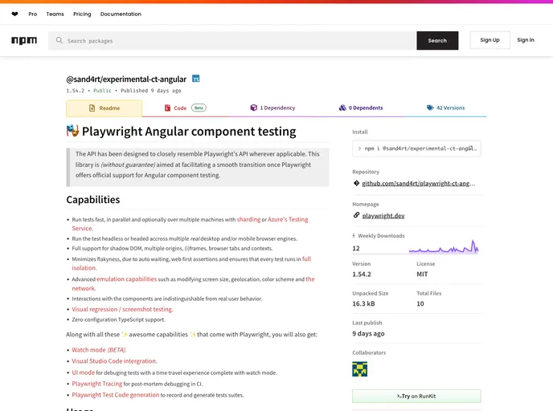Open the 0 Dependents tab
The image size is (553, 411).
point(361,108)
